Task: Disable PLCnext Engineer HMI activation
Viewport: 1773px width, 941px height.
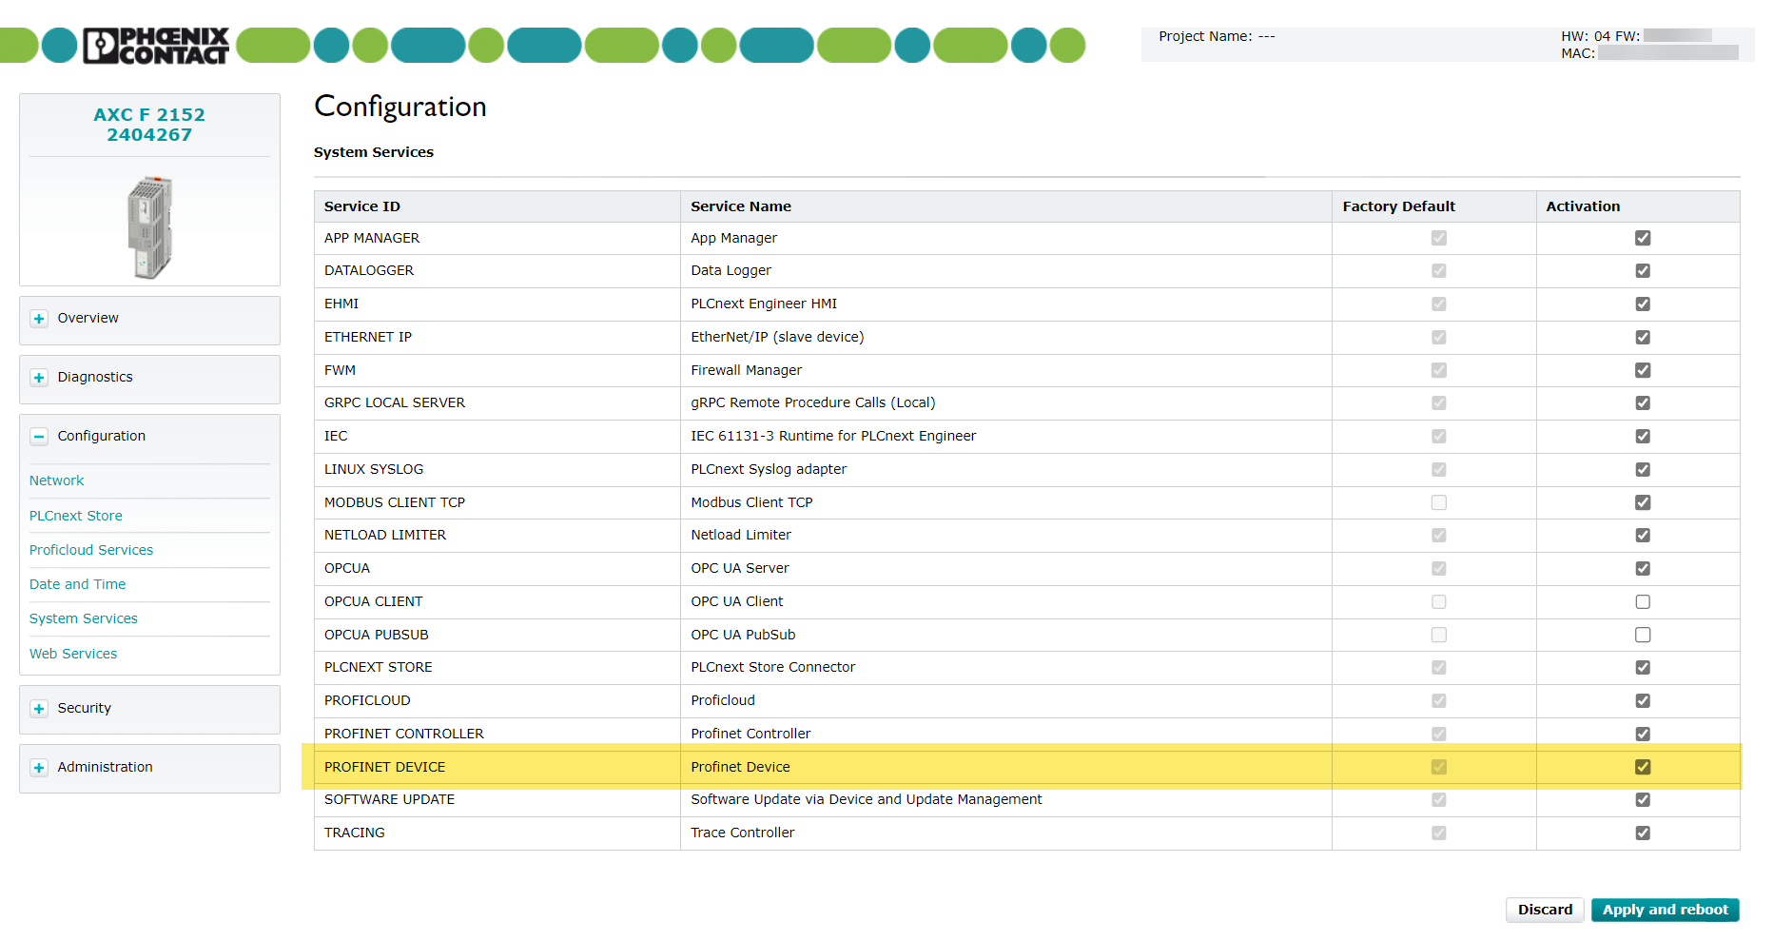Action: [1643, 304]
